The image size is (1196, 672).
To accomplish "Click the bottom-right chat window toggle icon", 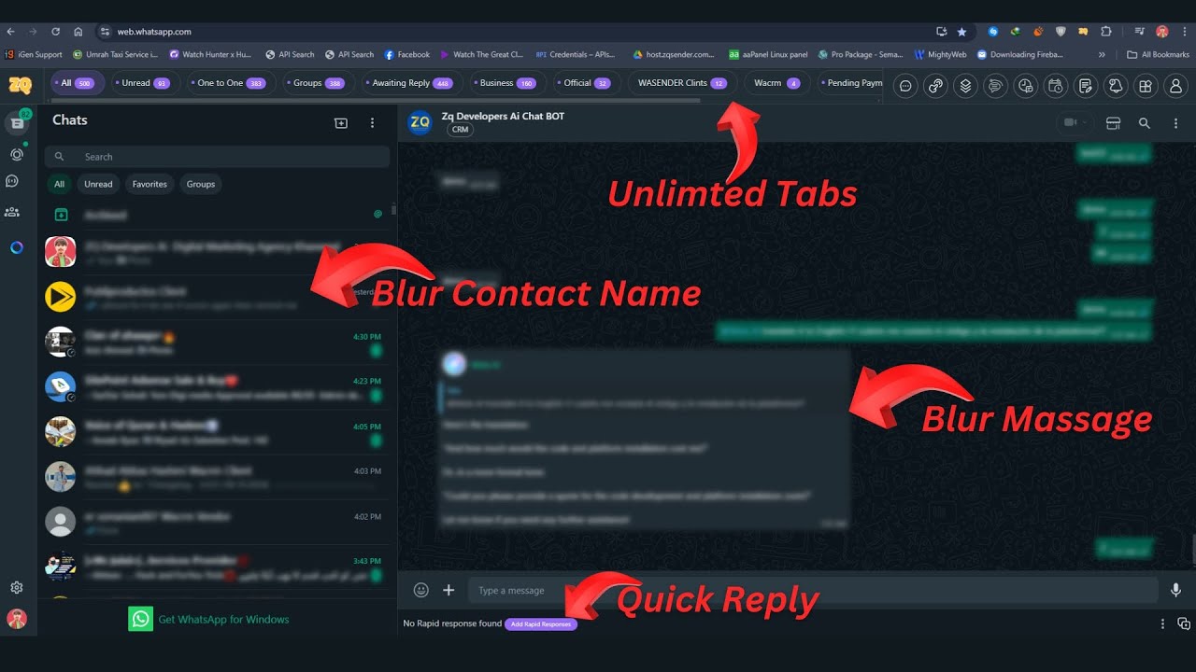I will click(x=1184, y=623).
